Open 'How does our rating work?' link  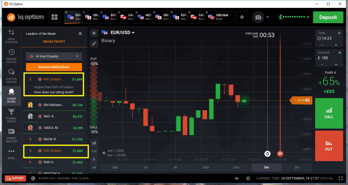tap(54, 92)
